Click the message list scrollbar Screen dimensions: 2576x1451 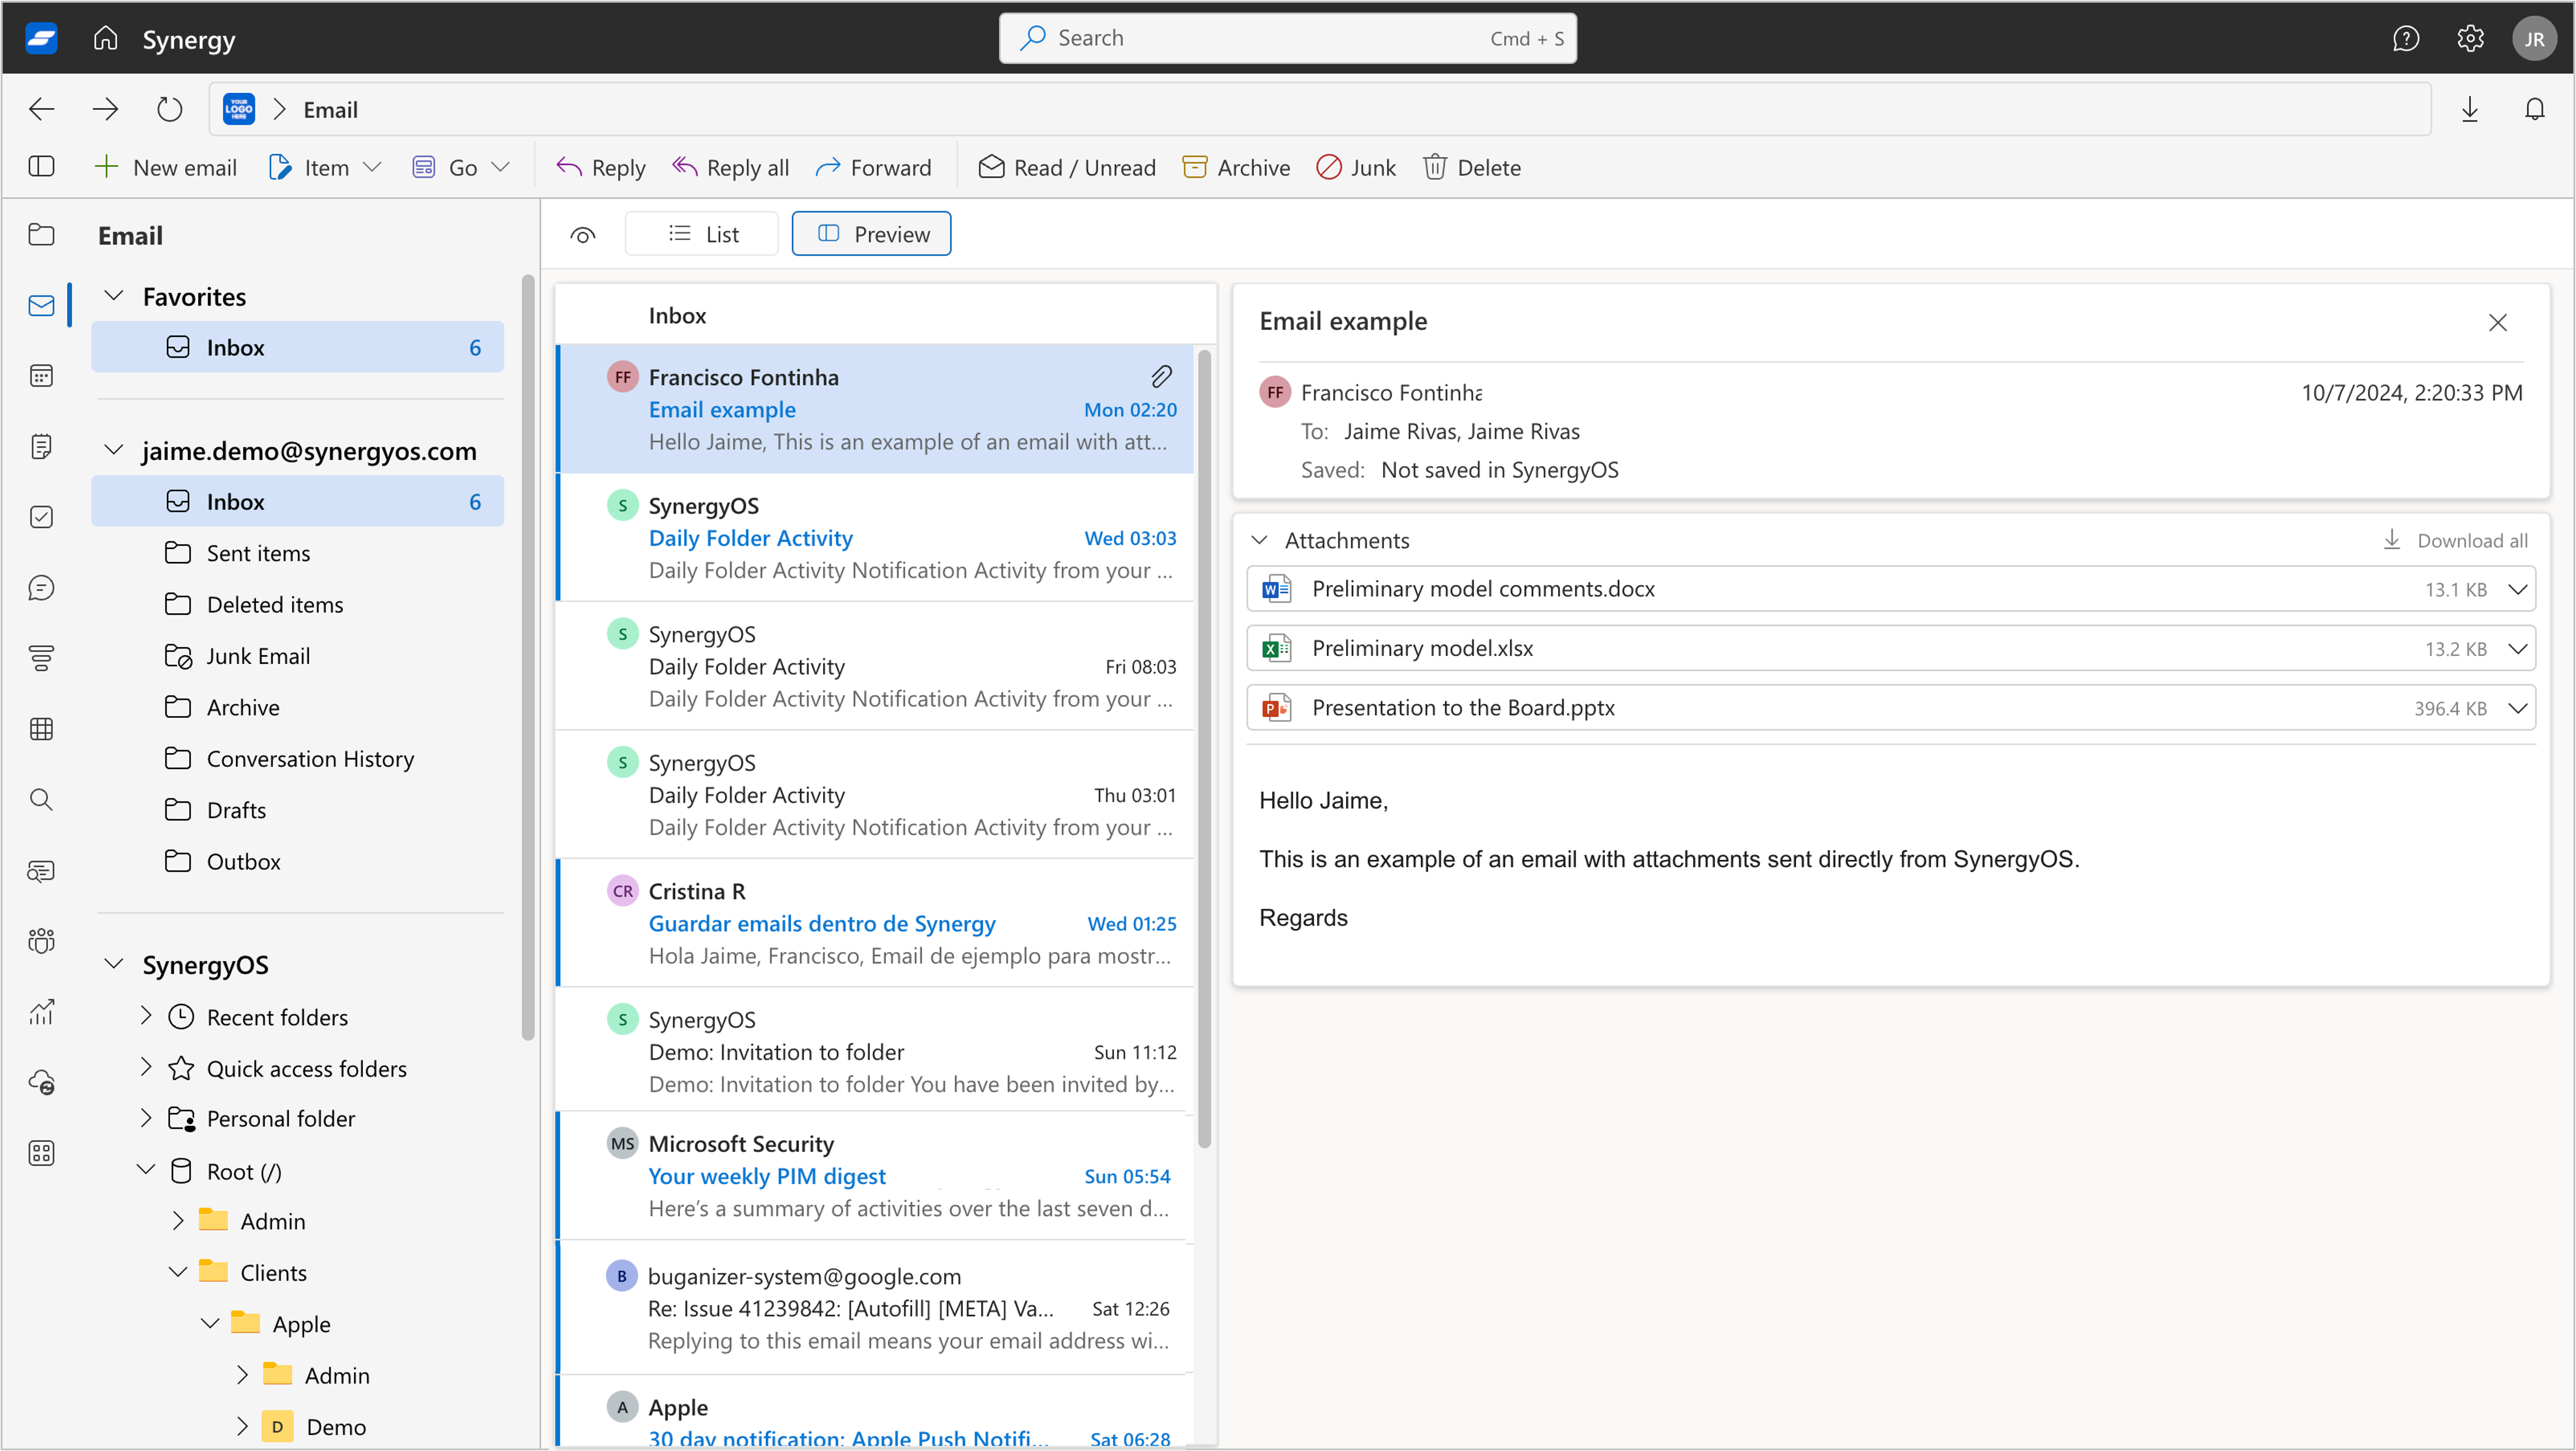click(x=1204, y=748)
